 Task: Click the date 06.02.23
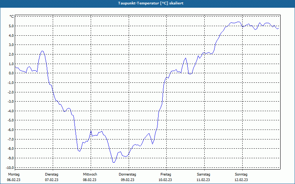14,180
